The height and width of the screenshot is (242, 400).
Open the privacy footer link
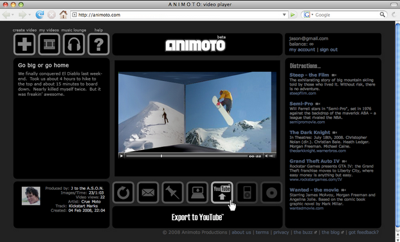tap(281, 232)
